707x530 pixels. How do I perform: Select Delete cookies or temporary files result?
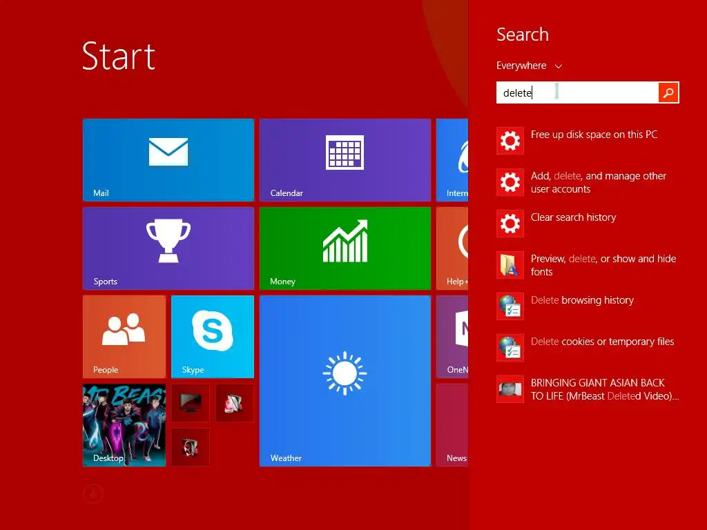[x=588, y=348]
